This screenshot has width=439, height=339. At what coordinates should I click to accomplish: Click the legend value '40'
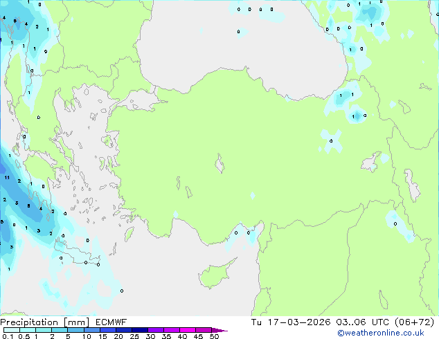pyautogui.click(x=182, y=336)
